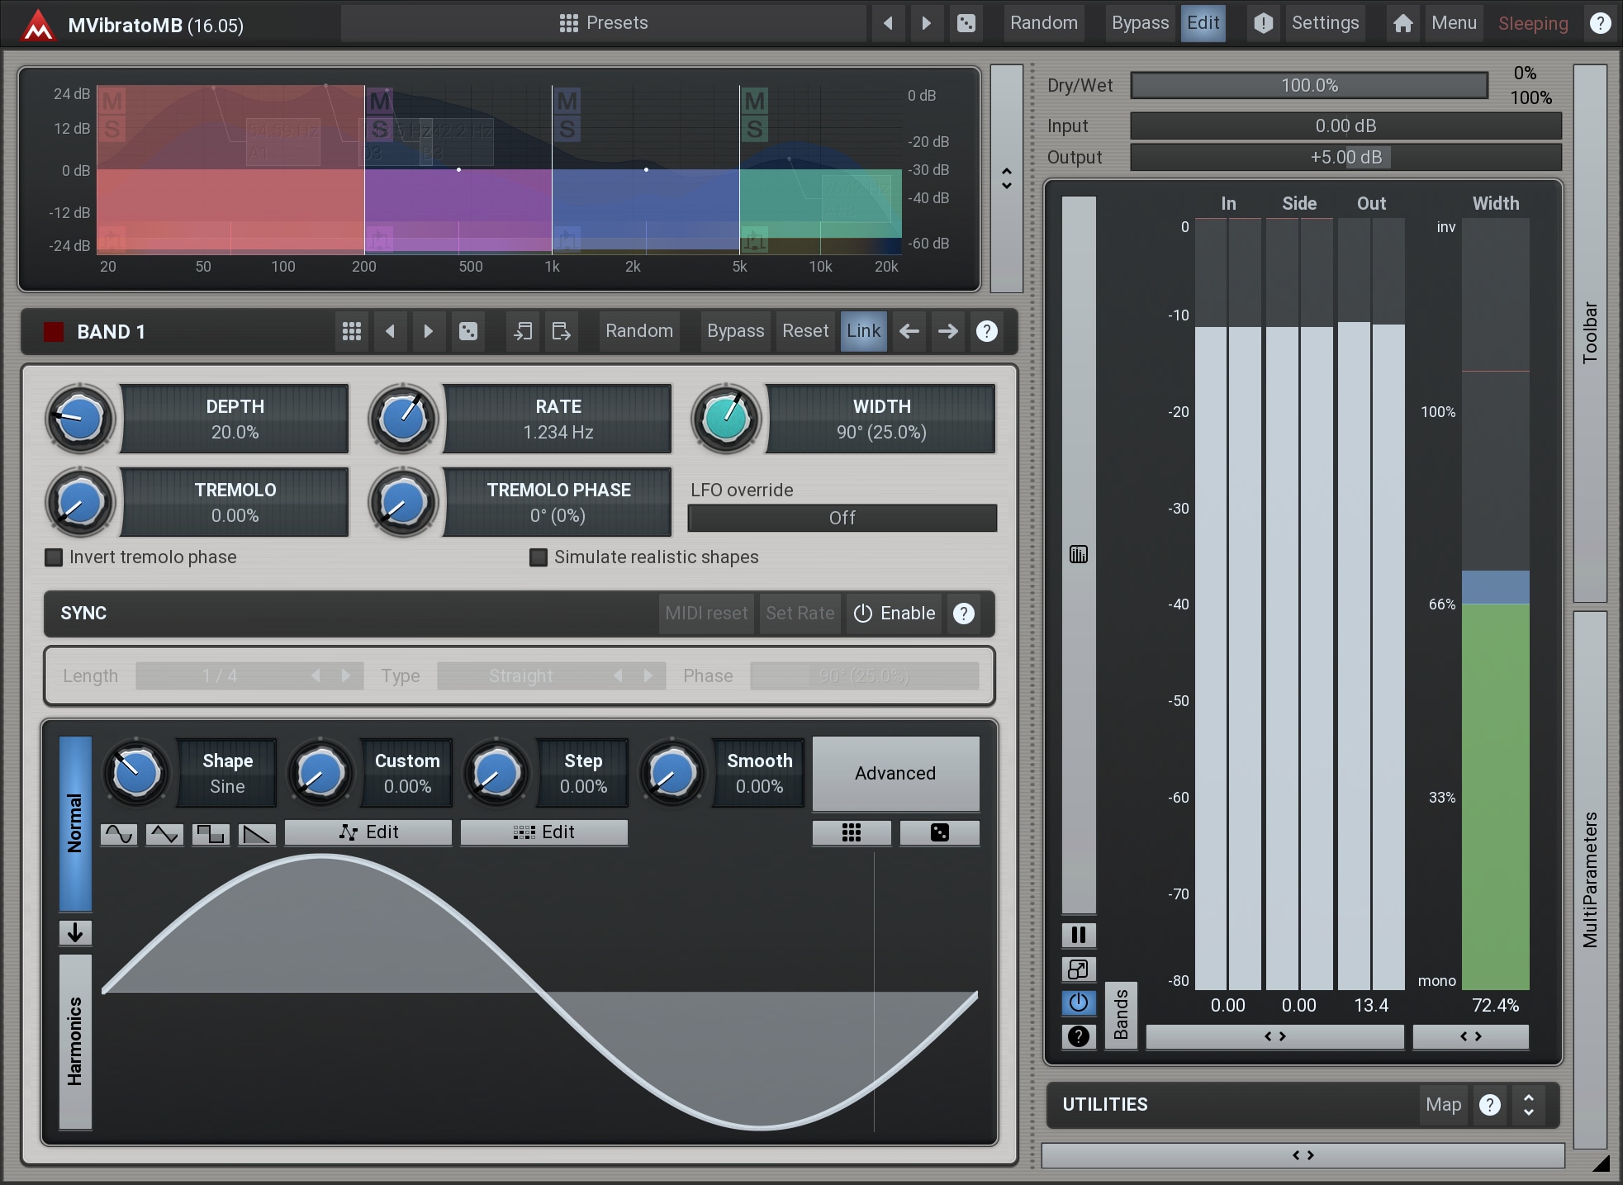Click the MeldaProduction logo icon
1623x1185 pixels.
coord(37,24)
